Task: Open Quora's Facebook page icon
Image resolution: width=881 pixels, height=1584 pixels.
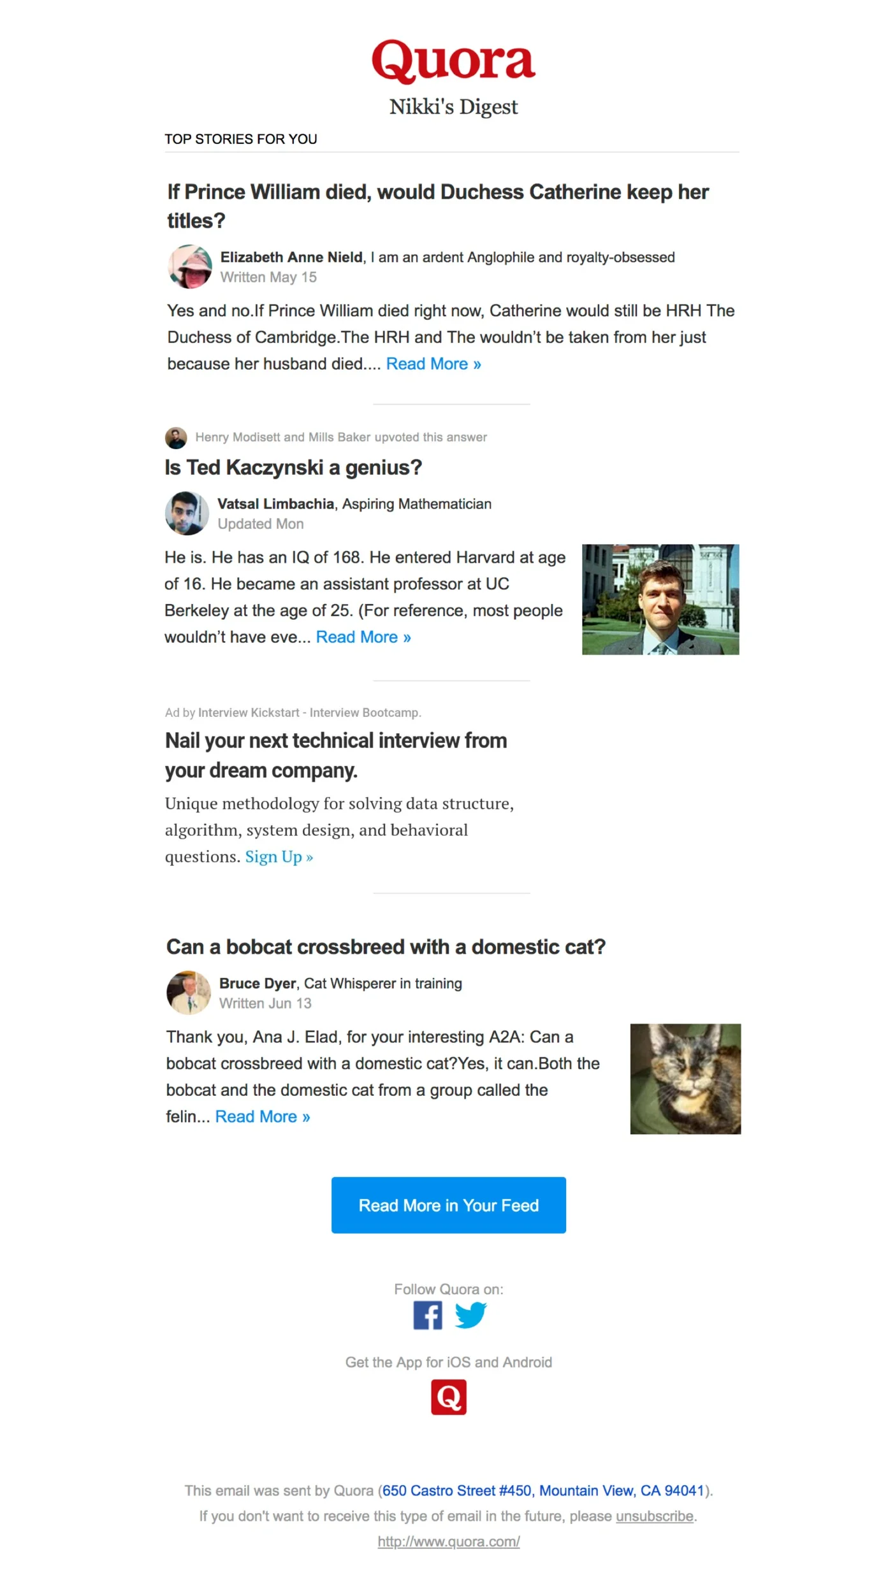Action: pos(428,1316)
